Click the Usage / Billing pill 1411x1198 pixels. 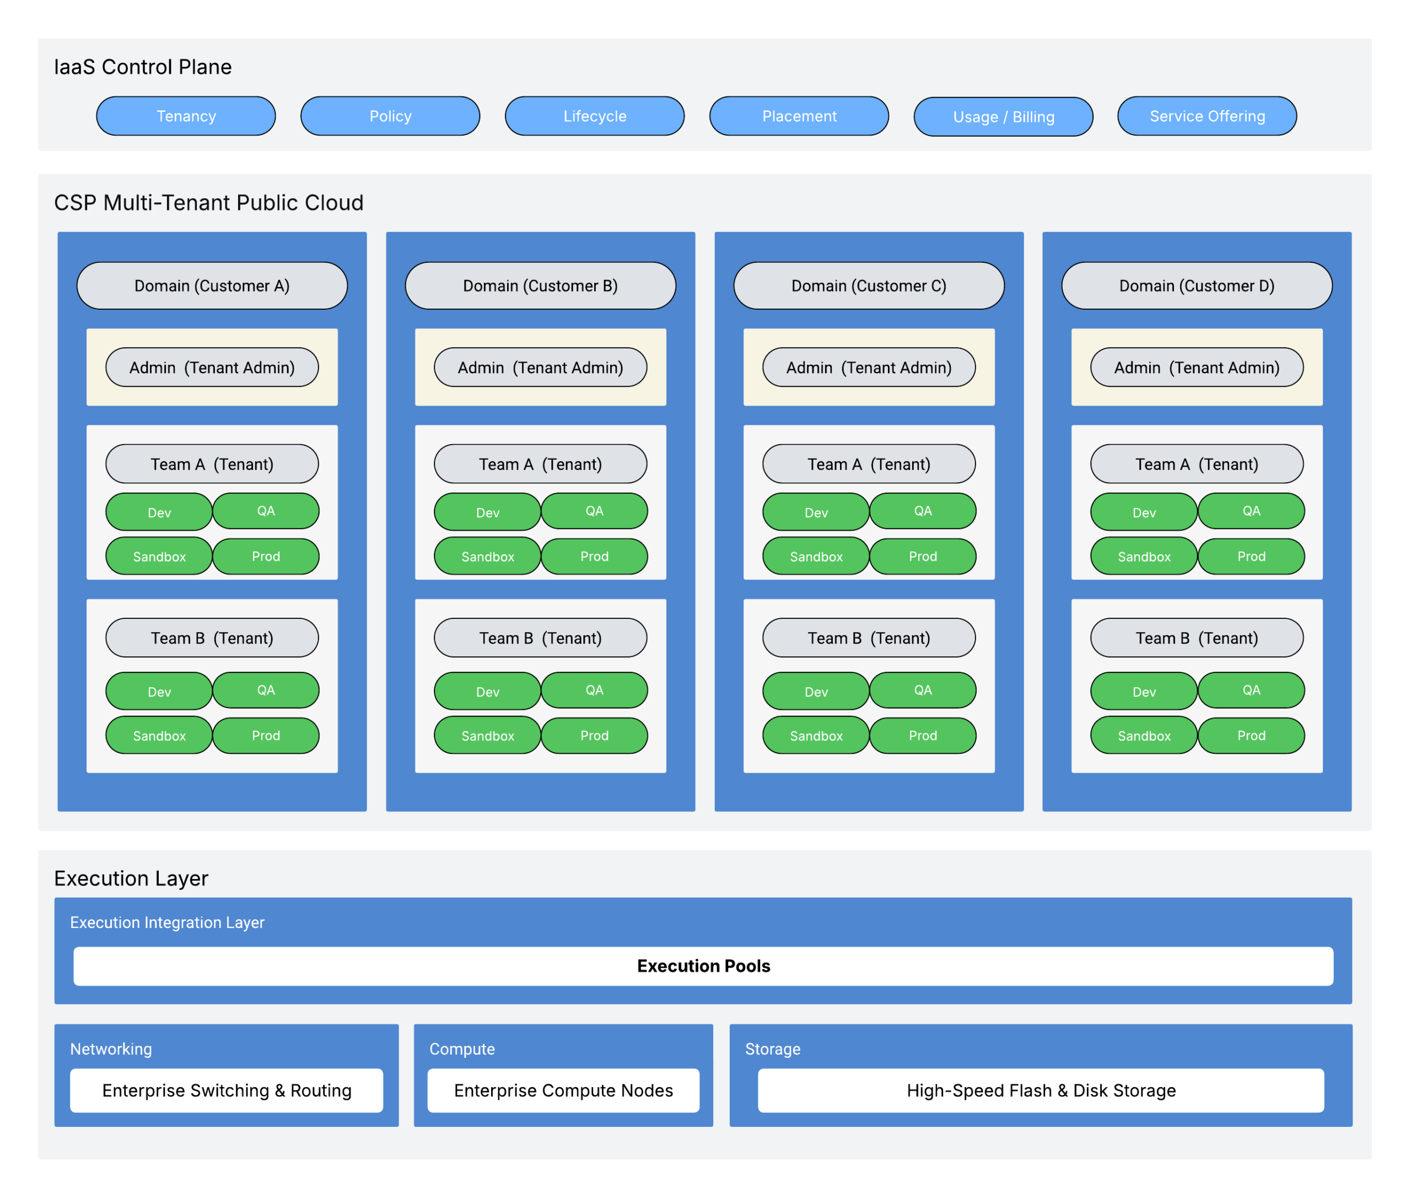[x=1004, y=117]
